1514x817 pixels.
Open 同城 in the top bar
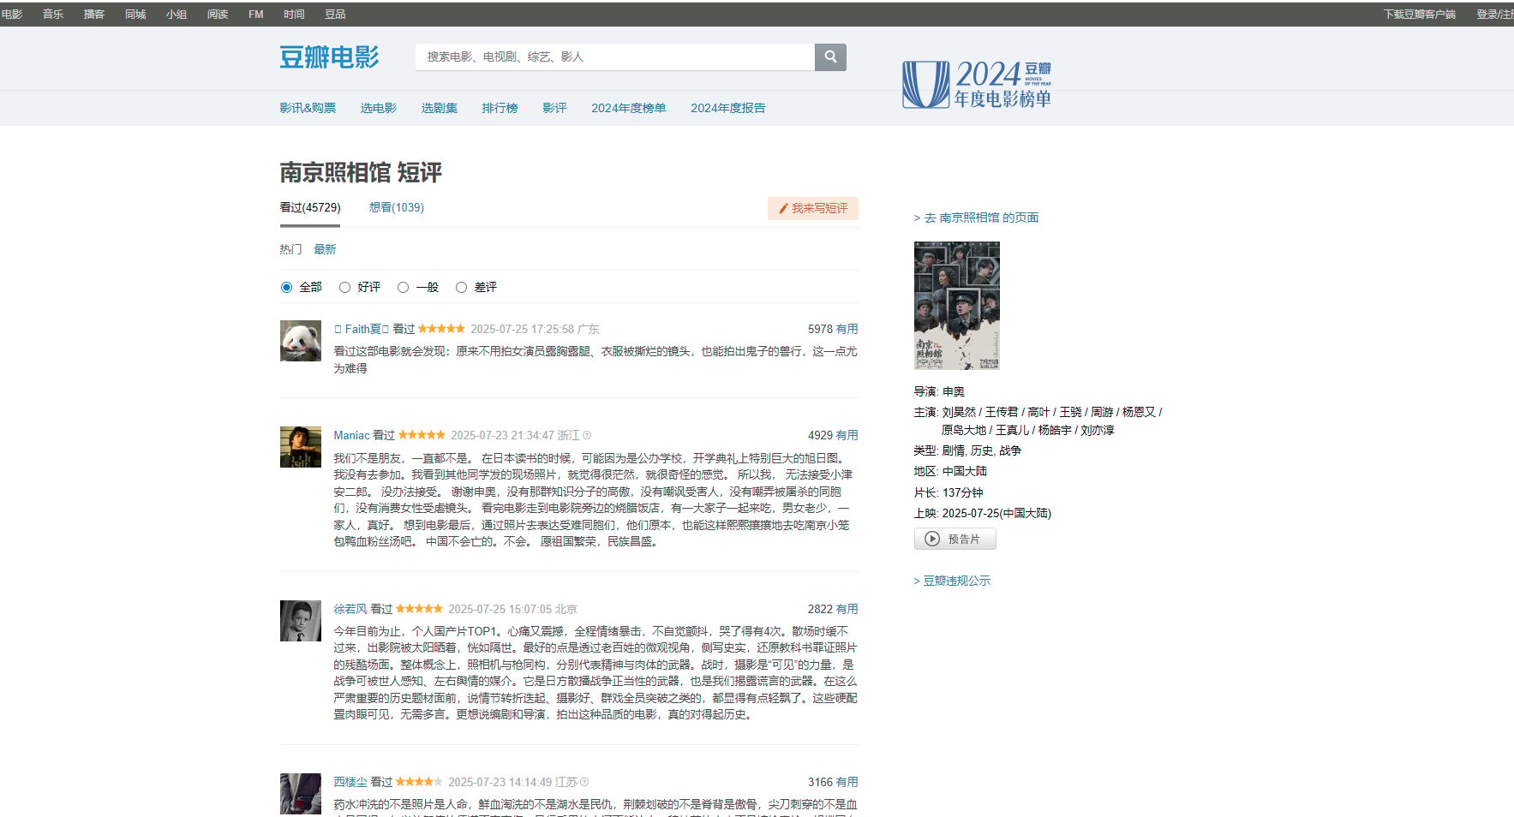(x=135, y=15)
